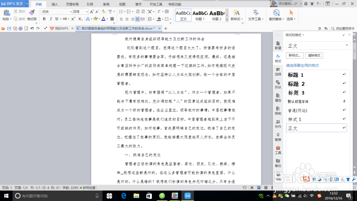Export to PDF icon in quick toolbar
Image resolution: width=357 pixels, height=201 pixels.
[15, 29]
